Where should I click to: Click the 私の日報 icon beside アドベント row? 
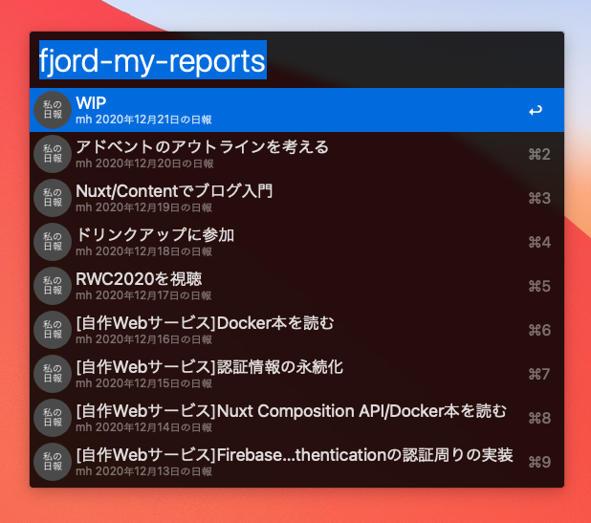pyautogui.click(x=53, y=154)
